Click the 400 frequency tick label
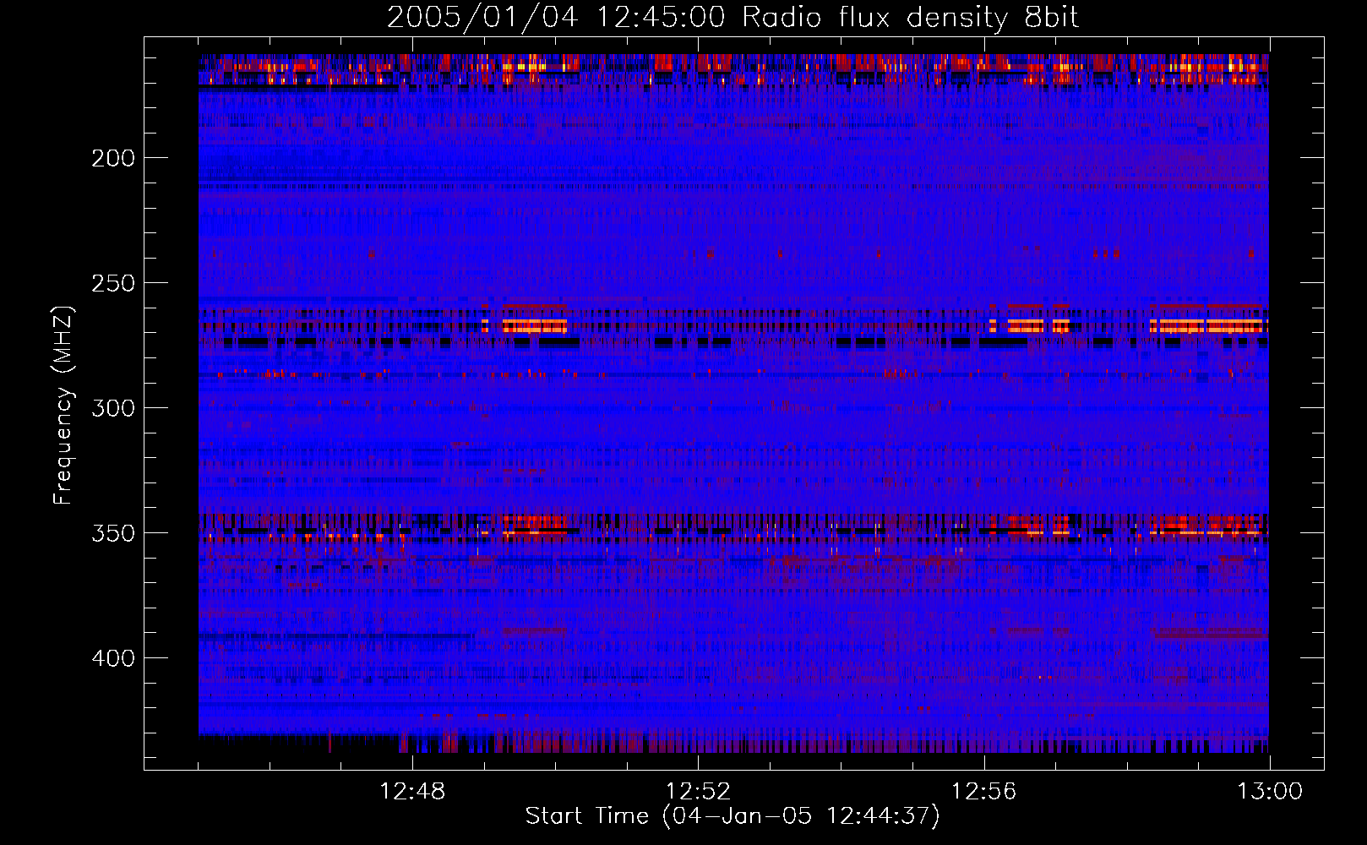 [x=113, y=658]
